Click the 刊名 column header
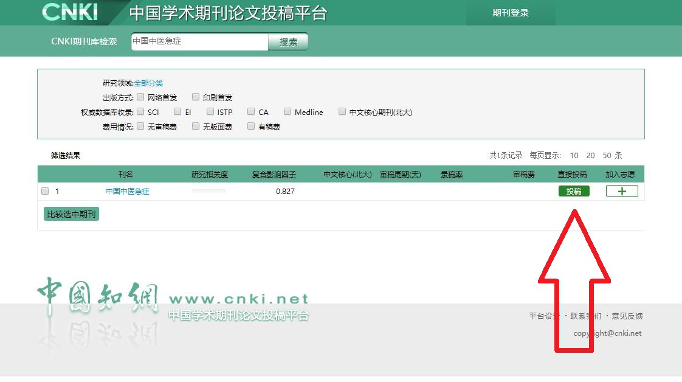682x382 pixels. coord(125,175)
